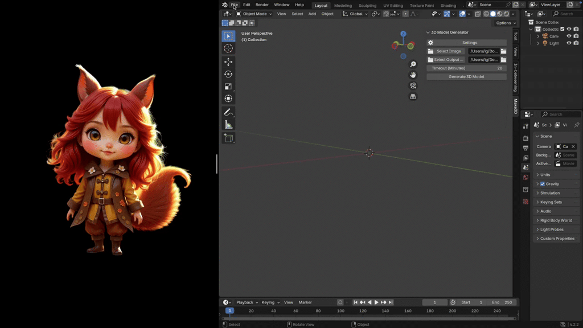Screen dimensions: 583x328
Task: Expand Camera item in outliner
Action: (538, 36)
